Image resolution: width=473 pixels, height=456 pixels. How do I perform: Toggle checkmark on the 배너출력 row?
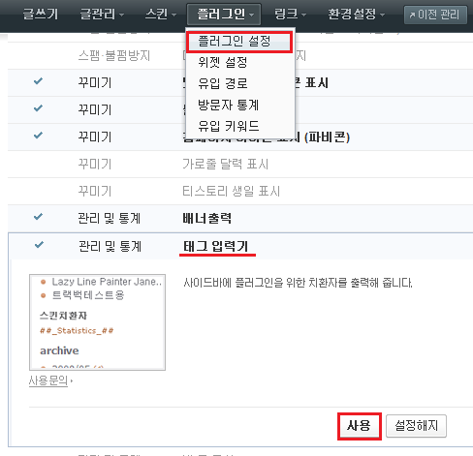click(38, 217)
